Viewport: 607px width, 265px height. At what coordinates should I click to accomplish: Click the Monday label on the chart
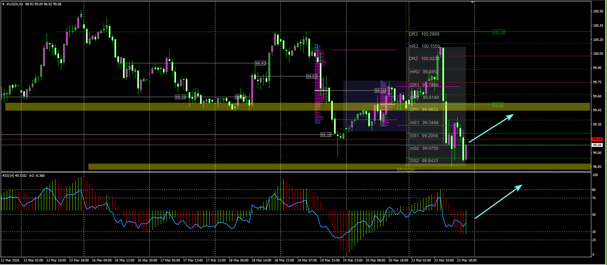(x=406, y=170)
